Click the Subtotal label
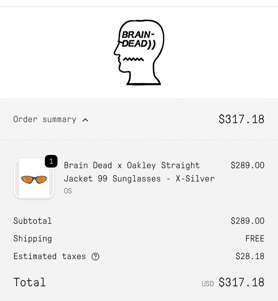 [x=33, y=221]
